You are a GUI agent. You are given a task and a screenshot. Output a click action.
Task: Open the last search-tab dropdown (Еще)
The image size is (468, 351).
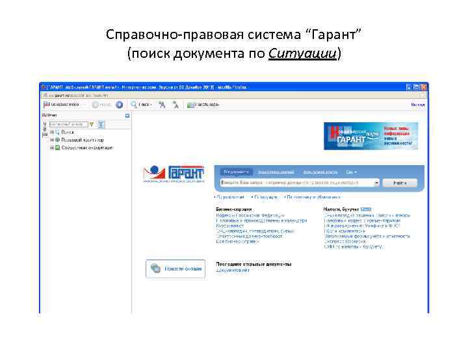click(351, 172)
